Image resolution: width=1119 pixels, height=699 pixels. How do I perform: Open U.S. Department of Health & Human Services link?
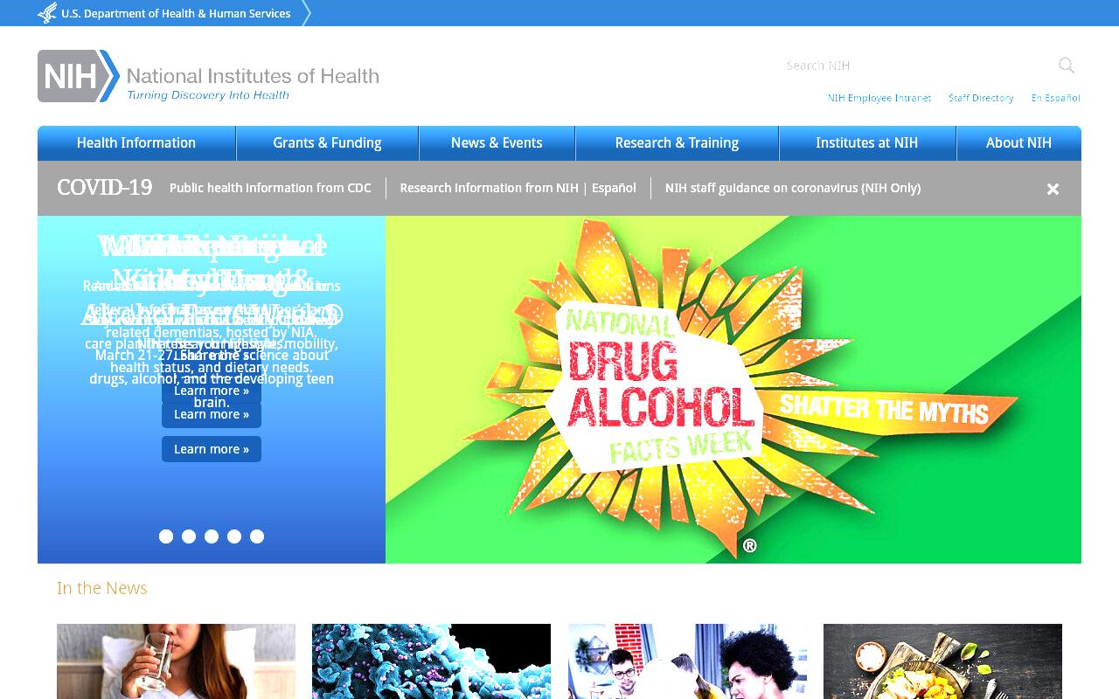point(176,13)
